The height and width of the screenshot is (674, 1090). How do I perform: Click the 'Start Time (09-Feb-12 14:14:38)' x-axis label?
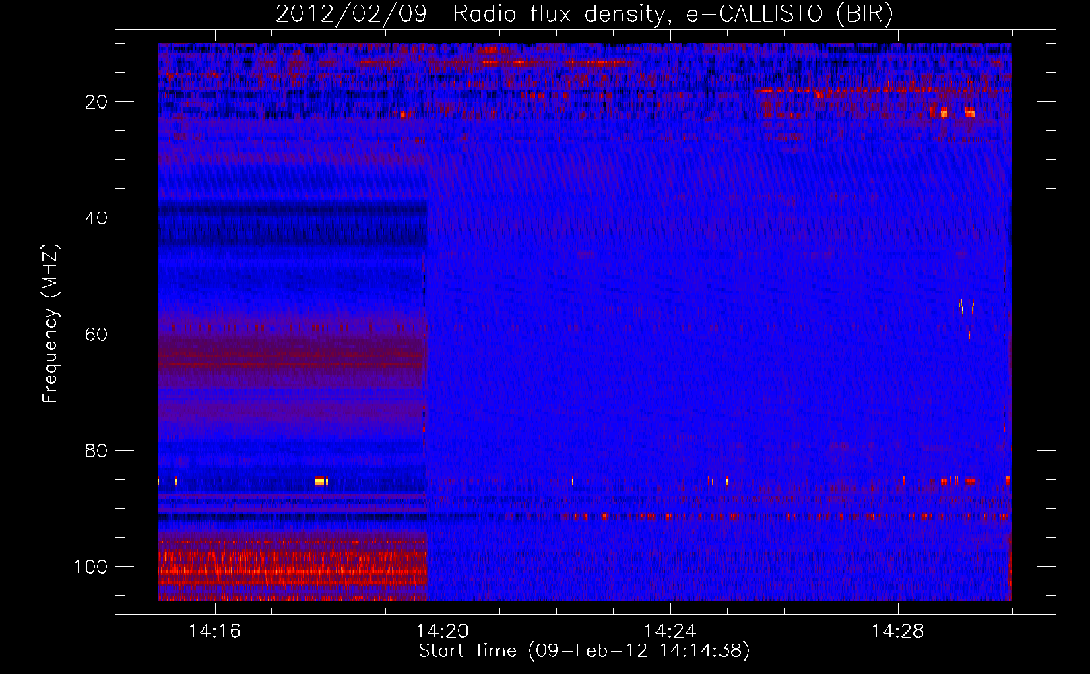tap(584, 651)
